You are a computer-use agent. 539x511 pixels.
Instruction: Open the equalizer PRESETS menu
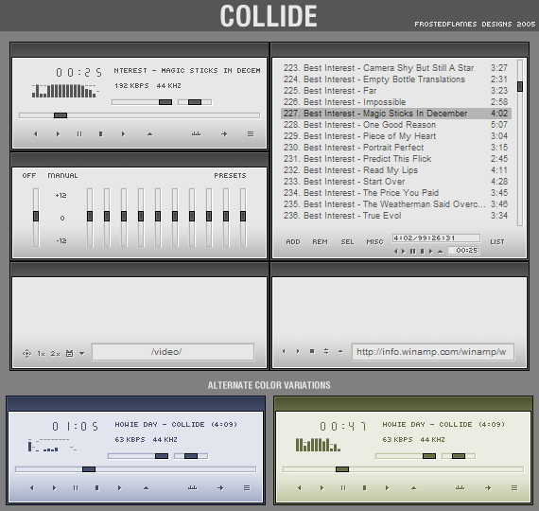point(230,175)
